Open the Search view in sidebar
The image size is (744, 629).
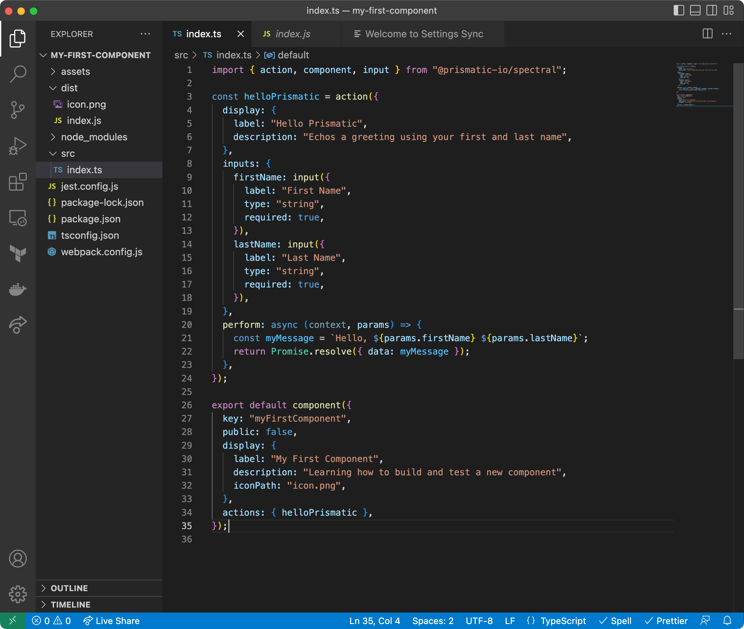17,74
